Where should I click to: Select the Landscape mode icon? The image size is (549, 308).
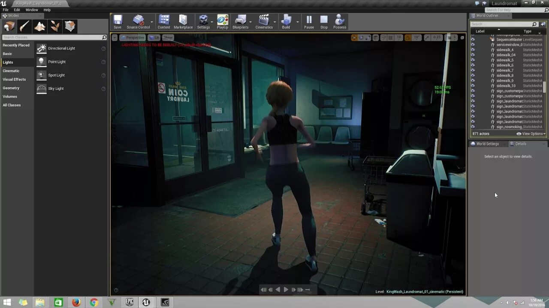click(x=40, y=27)
